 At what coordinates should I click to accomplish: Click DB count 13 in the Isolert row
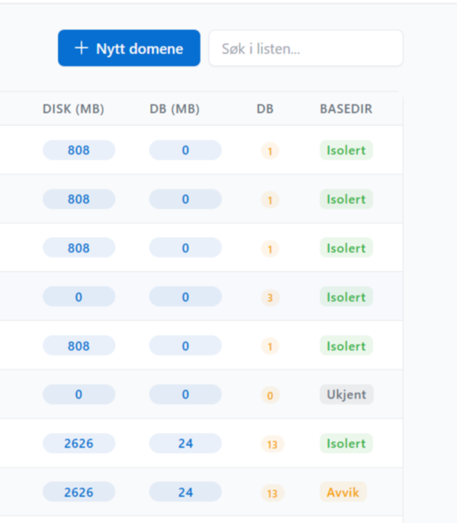pyautogui.click(x=272, y=444)
